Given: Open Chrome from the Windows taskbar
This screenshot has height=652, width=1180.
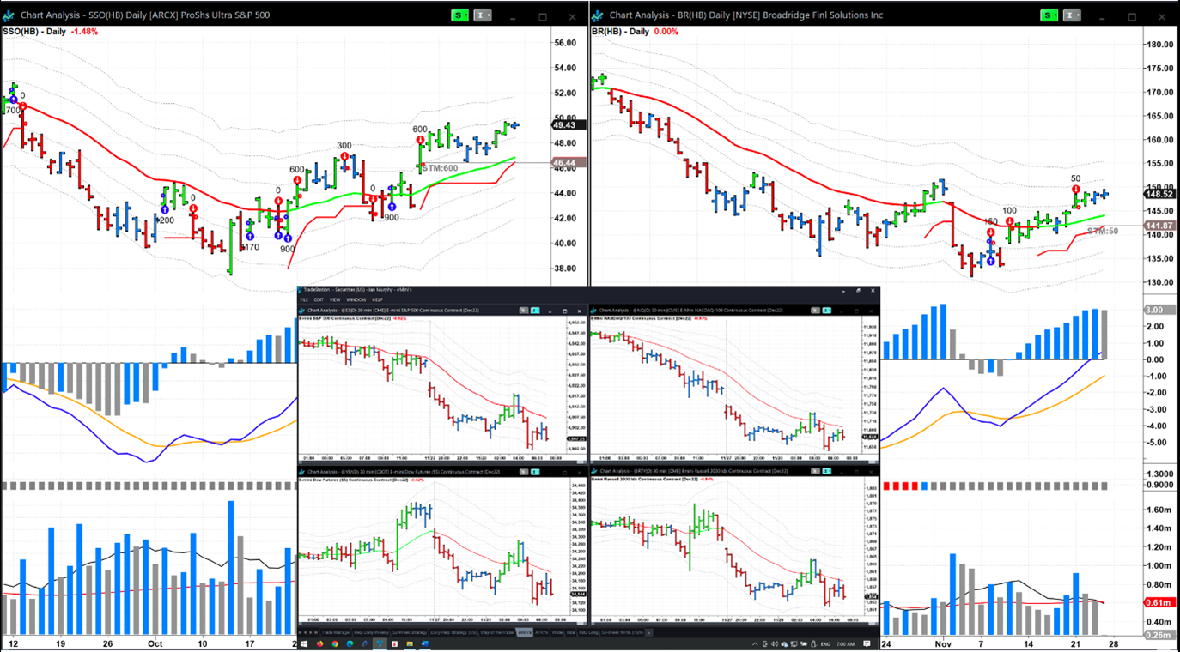Looking at the screenshot, I should point(333,643).
